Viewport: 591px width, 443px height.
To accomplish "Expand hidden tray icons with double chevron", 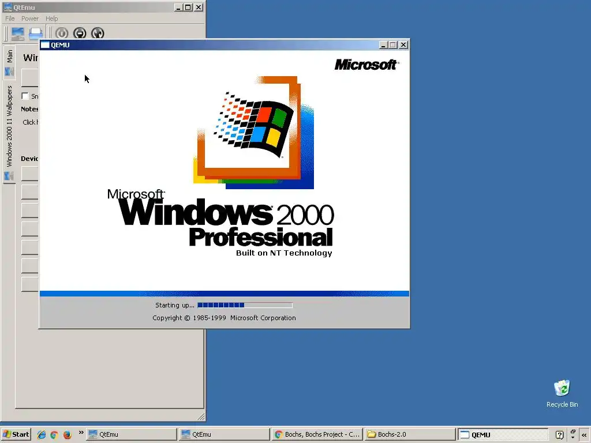I will click(x=584, y=435).
